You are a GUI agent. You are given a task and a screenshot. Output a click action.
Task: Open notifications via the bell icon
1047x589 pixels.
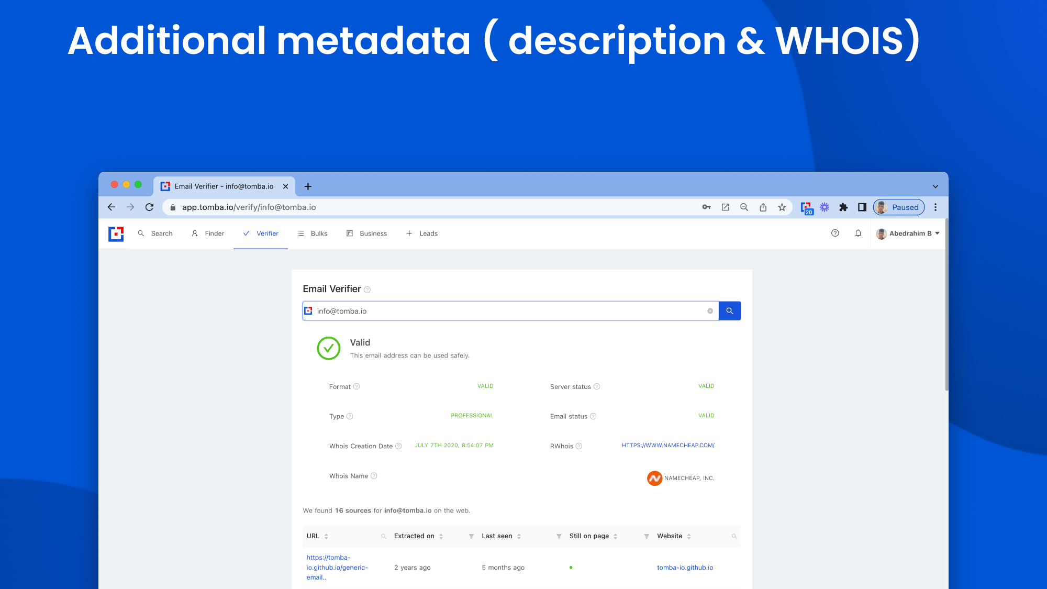click(858, 233)
